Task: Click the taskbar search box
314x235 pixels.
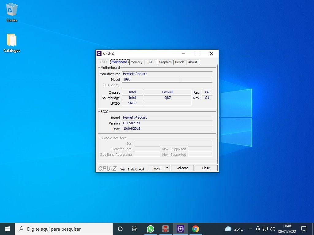Action: [64, 229]
